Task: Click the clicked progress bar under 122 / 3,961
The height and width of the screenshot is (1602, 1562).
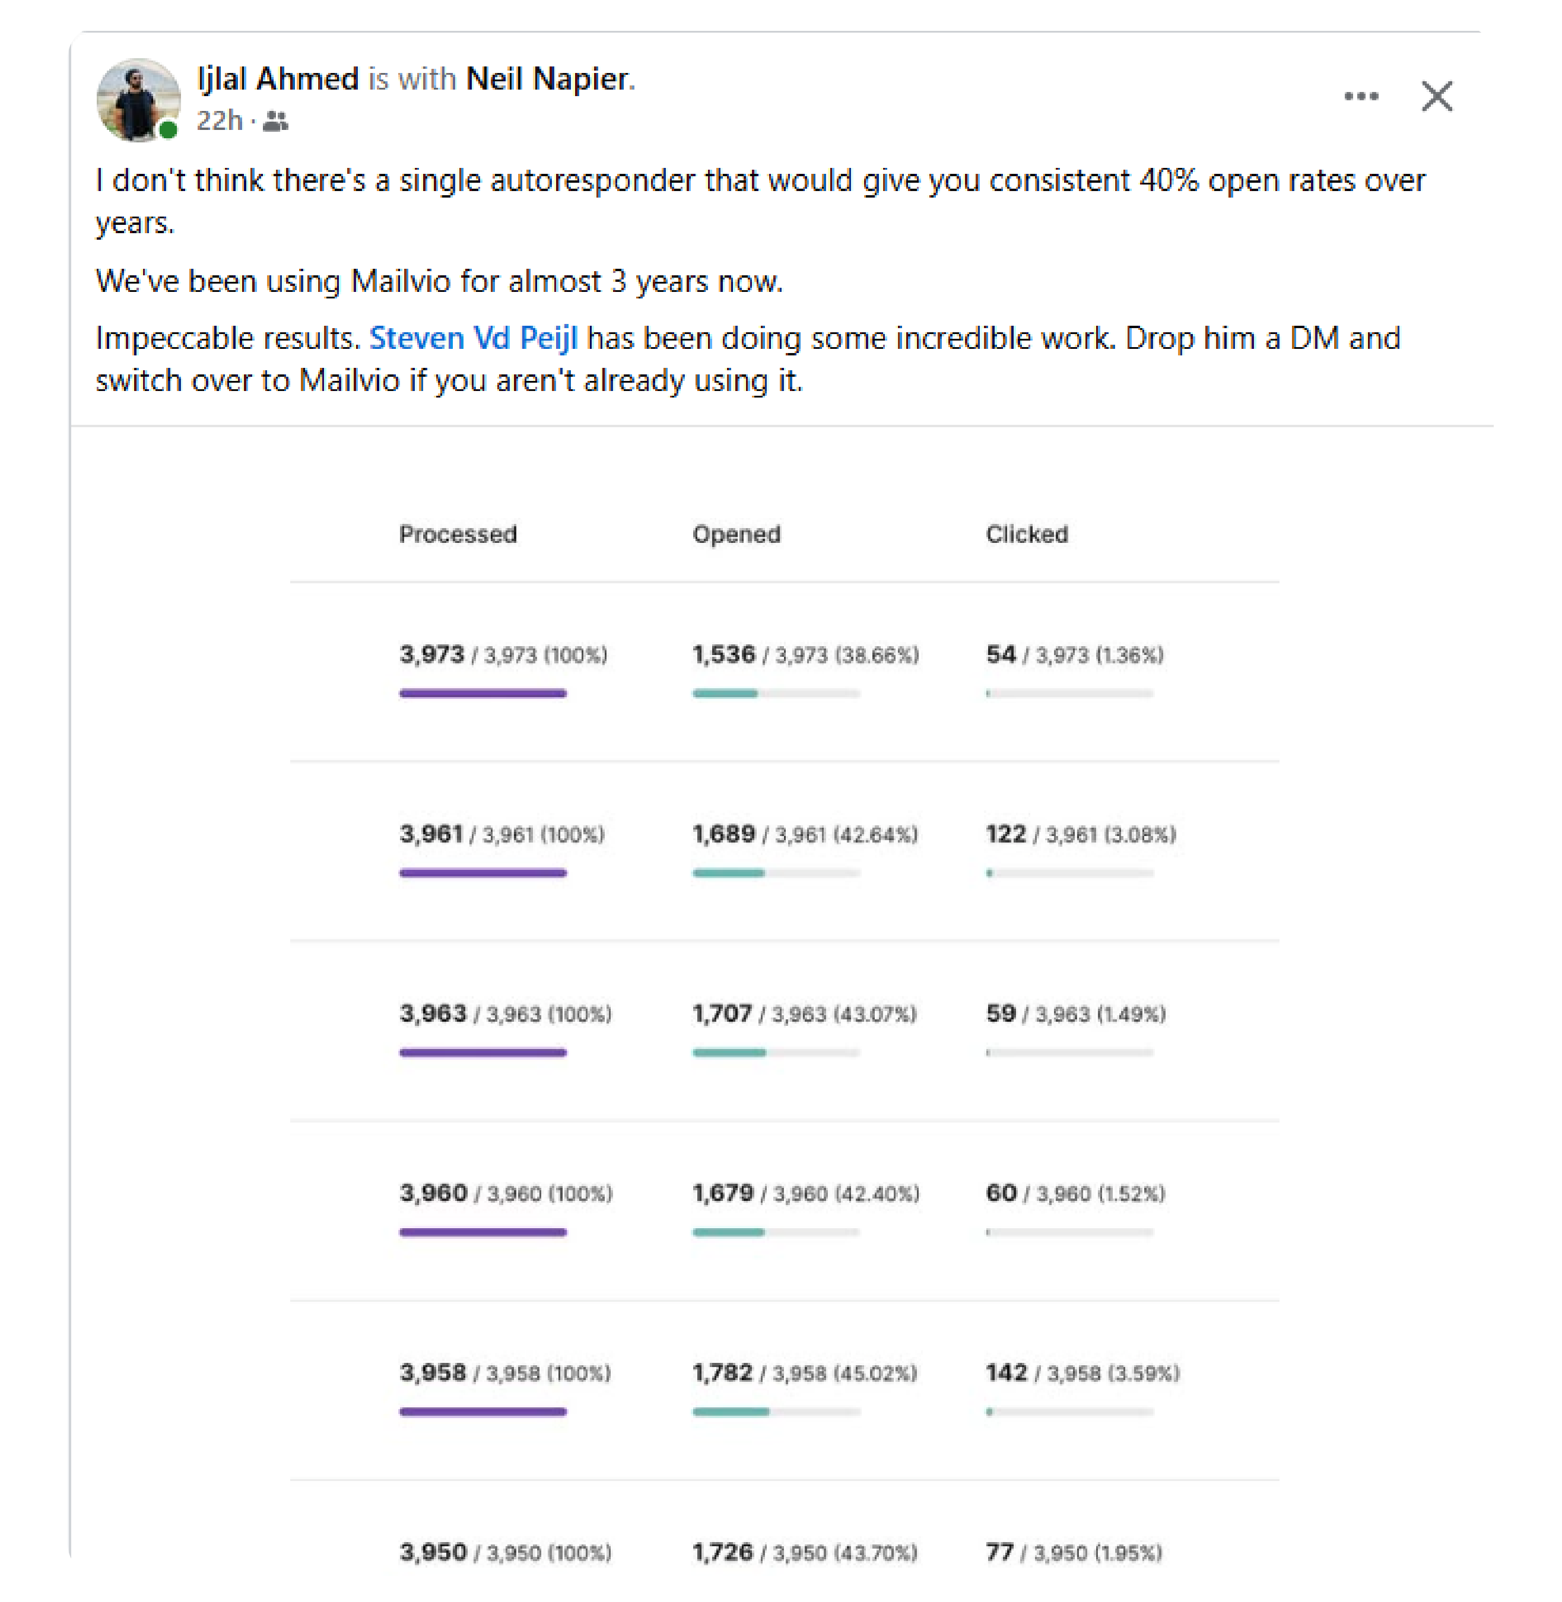Action: coord(1069,873)
